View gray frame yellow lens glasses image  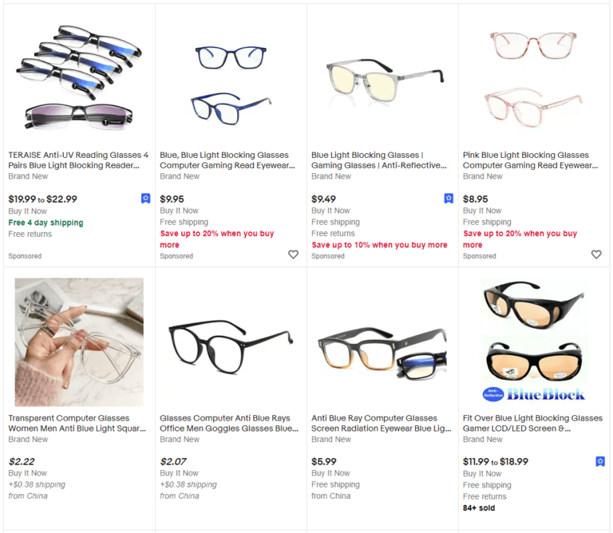tap(385, 82)
